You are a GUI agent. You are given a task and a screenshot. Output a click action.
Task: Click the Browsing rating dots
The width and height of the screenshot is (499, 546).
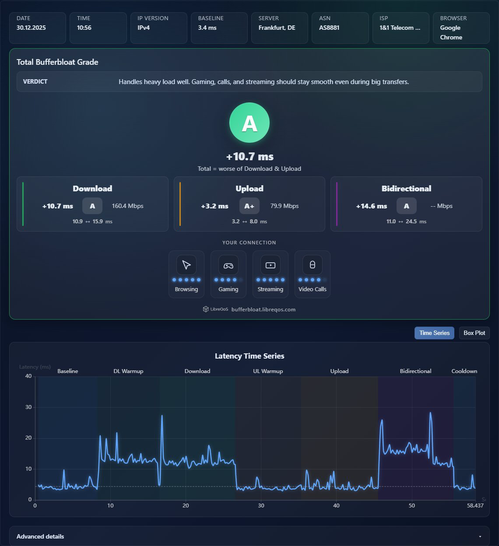coord(186,280)
